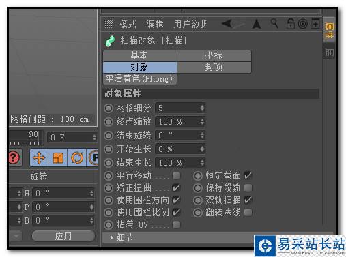Click the grip dots icon beside 模式
This screenshot has width=346, height=257.
[x=109, y=24]
